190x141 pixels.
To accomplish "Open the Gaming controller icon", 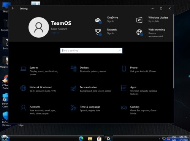I will point(124,108).
